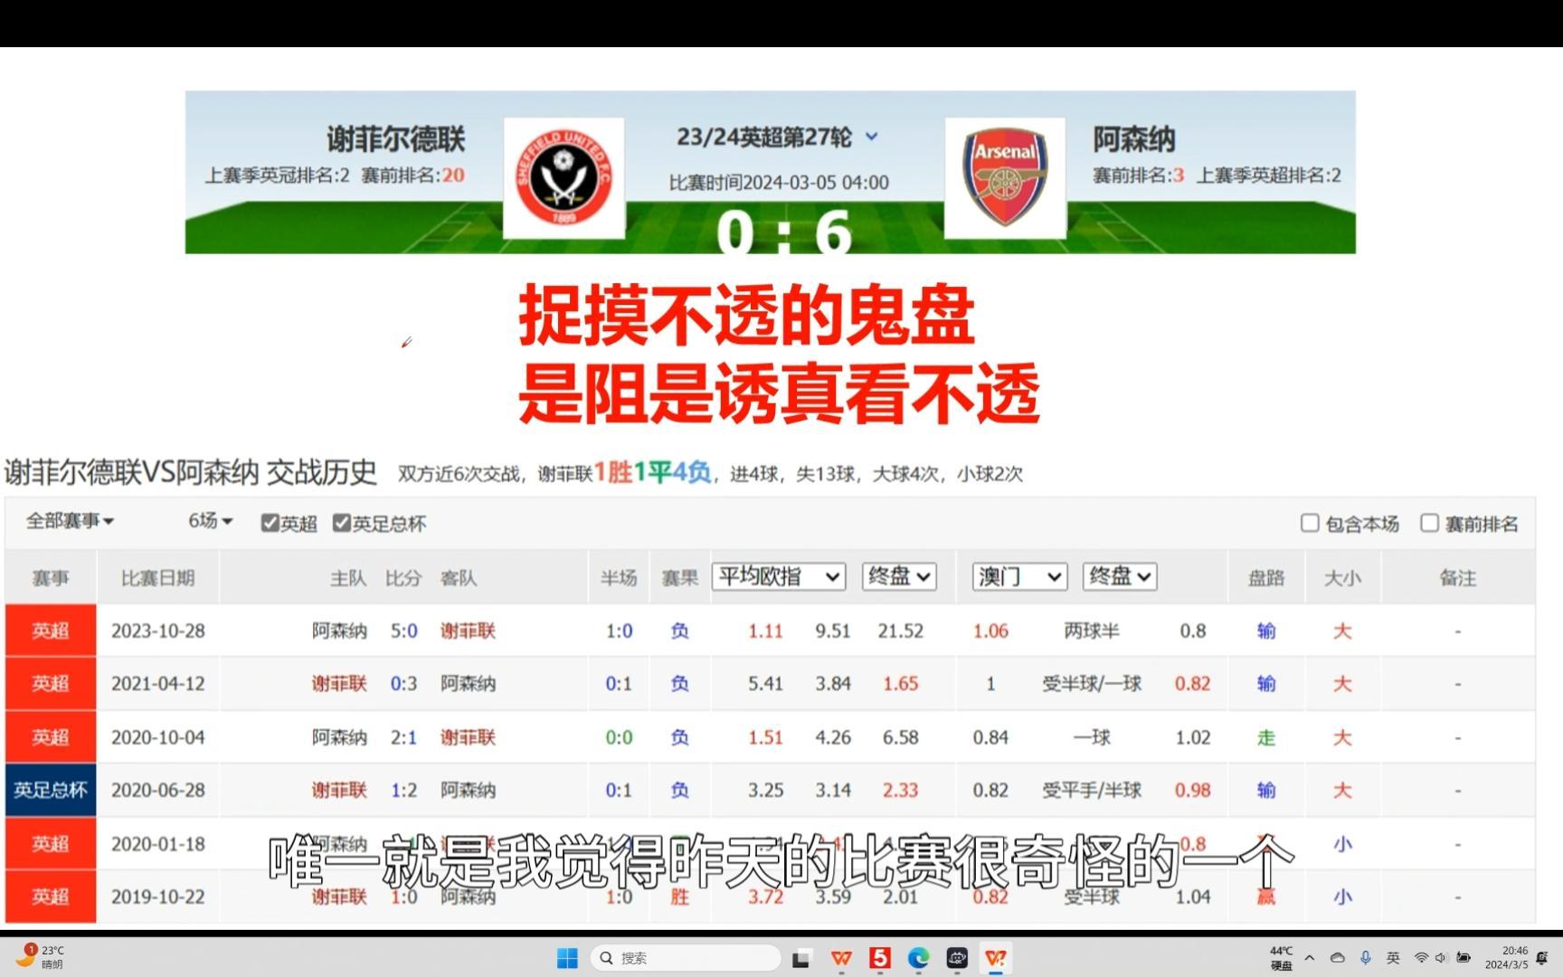The height and width of the screenshot is (977, 1563).
Task: Click the 0:3 score on 2021-04-12 row
Action: pos(403,684)
